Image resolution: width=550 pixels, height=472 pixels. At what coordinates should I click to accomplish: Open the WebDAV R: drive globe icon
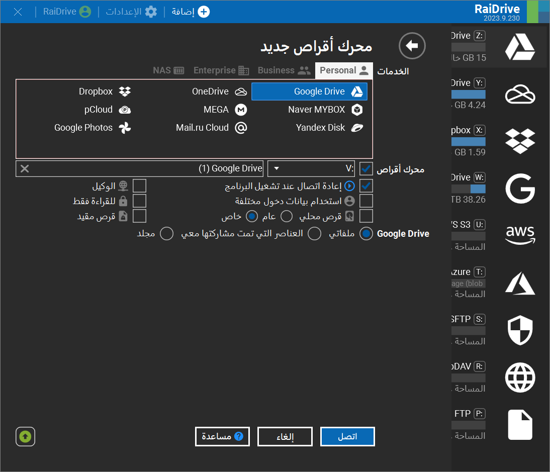(520, 377)
